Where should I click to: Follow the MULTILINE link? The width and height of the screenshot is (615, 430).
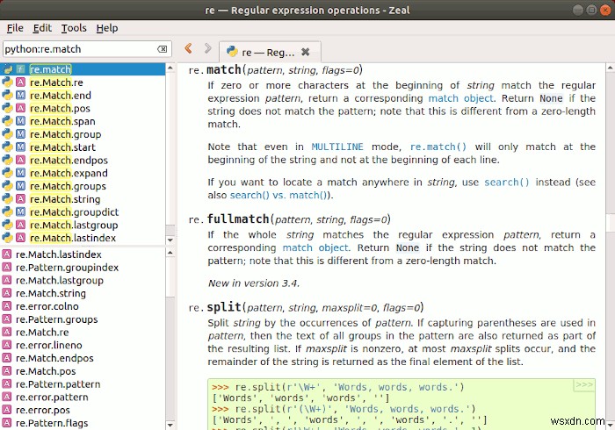pos(337,147)
